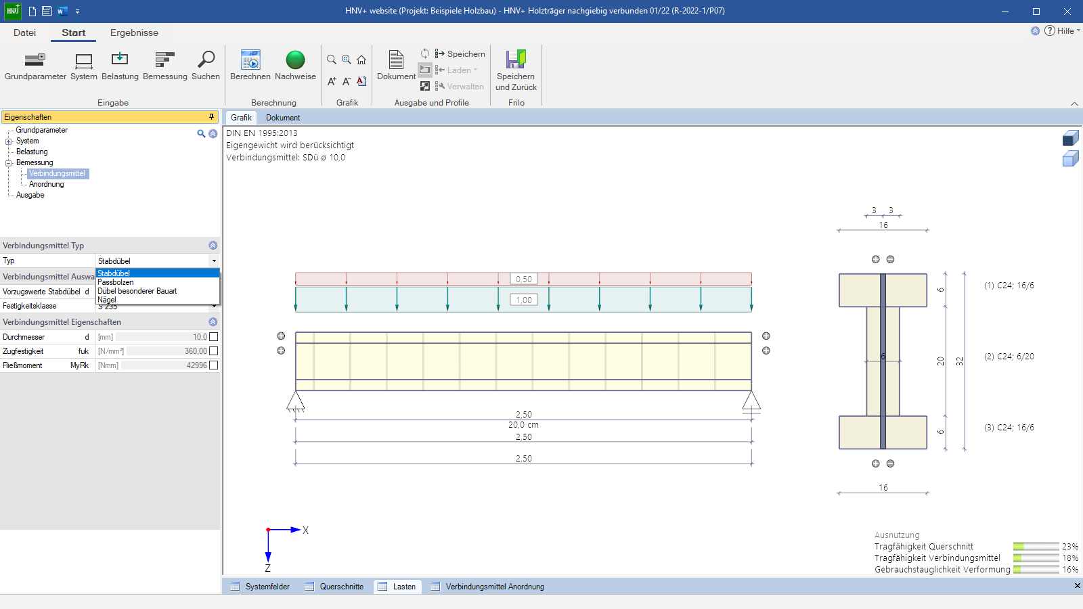The height and width of the screenshot is (609, 1083).
Task: Select the Grafik view tab
Action: pos(241,118)
